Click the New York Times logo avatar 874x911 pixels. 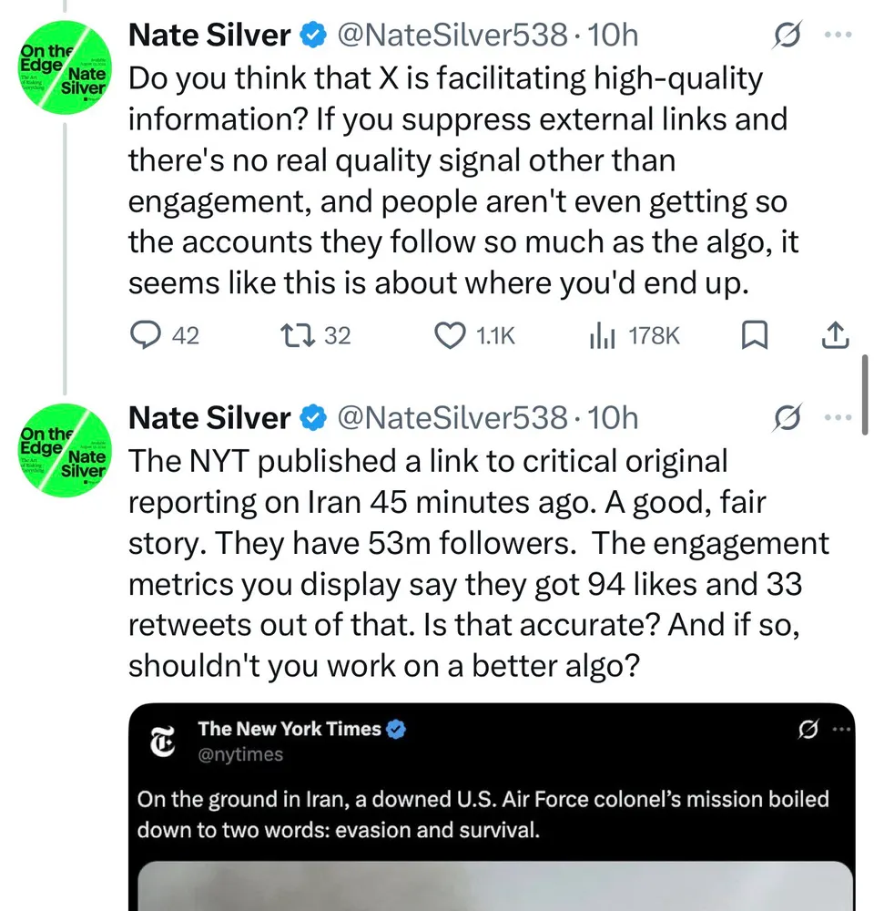click(164, 742)
